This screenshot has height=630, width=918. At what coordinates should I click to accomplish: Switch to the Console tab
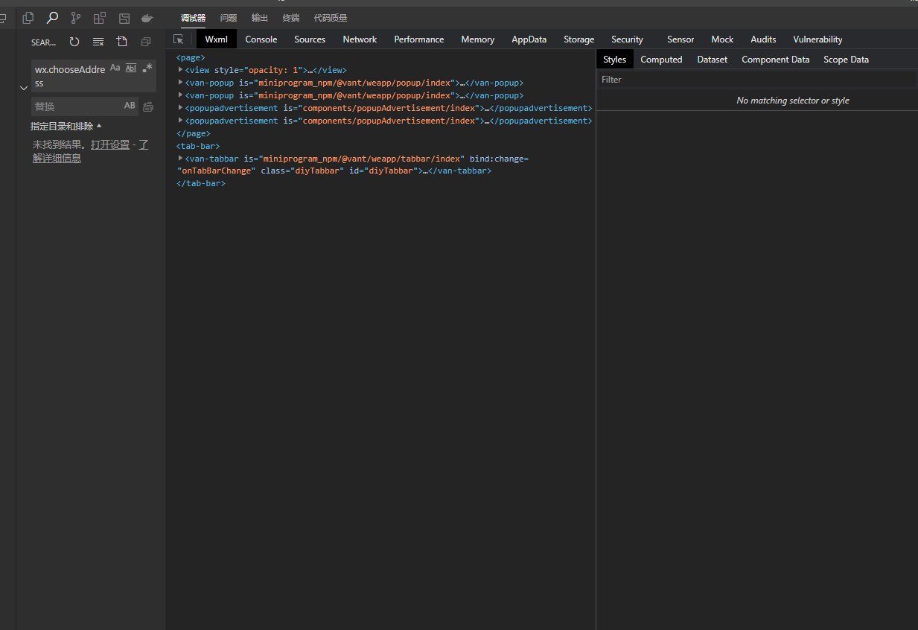[x=261, y=39]
